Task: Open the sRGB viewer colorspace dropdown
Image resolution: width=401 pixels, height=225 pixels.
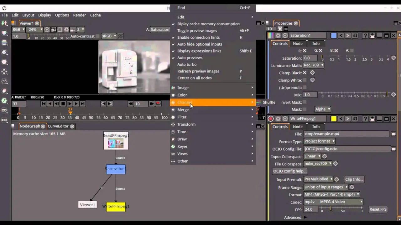Action: click(x=109, y=36)
